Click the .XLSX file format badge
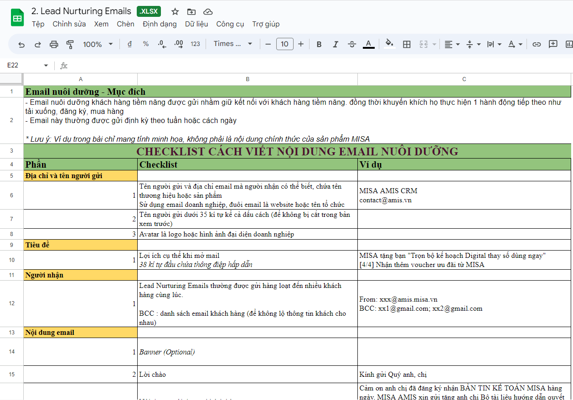The width and height of the screenshot is (573, 400). pos(149,11)
